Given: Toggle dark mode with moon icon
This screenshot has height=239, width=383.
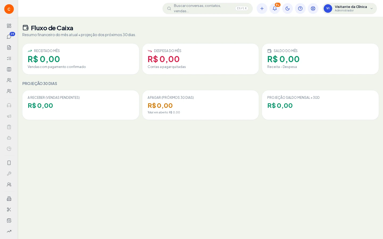Looking at the screenshot, I should point(288,8).
